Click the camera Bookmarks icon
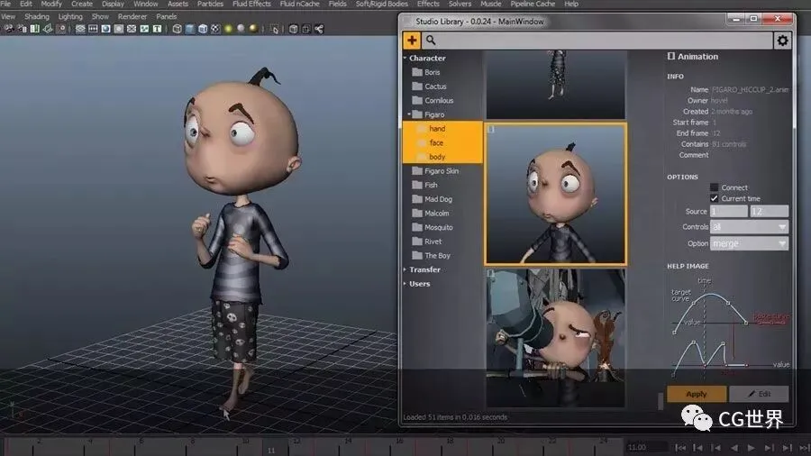This screenshot has height=456, width=811. tap(34, 29)
